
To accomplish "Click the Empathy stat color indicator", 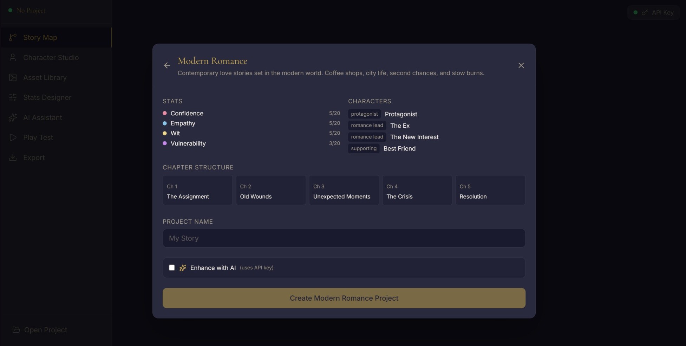I will pyautogui.click(x=165, y=123).
